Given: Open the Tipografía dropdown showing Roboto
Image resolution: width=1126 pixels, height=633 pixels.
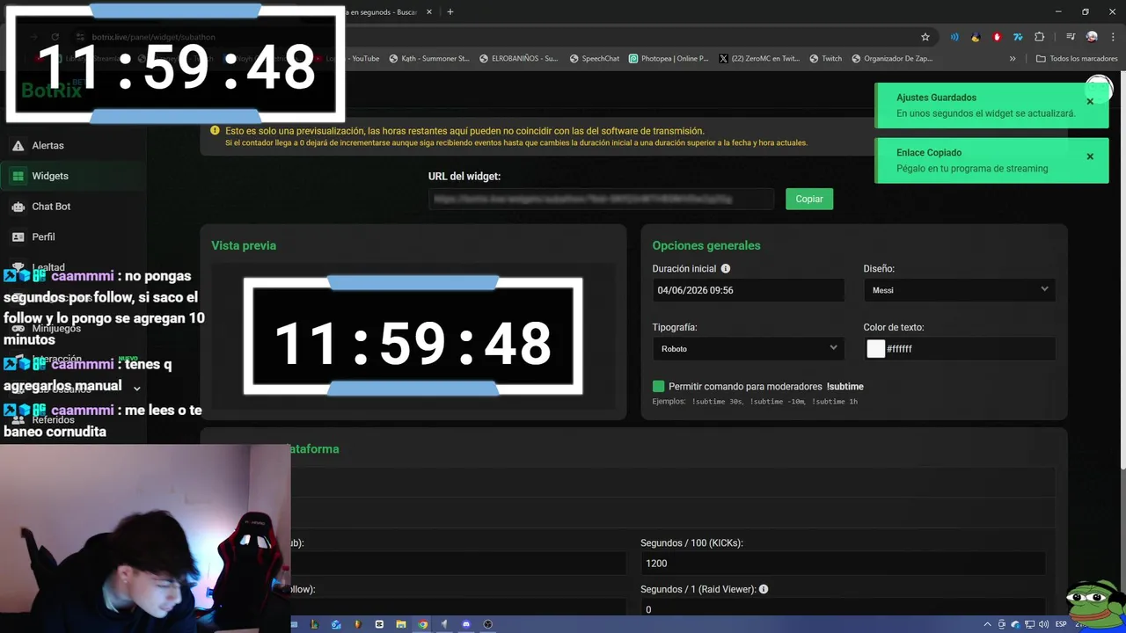Looking at the screenshot, I should coord(748,348).
